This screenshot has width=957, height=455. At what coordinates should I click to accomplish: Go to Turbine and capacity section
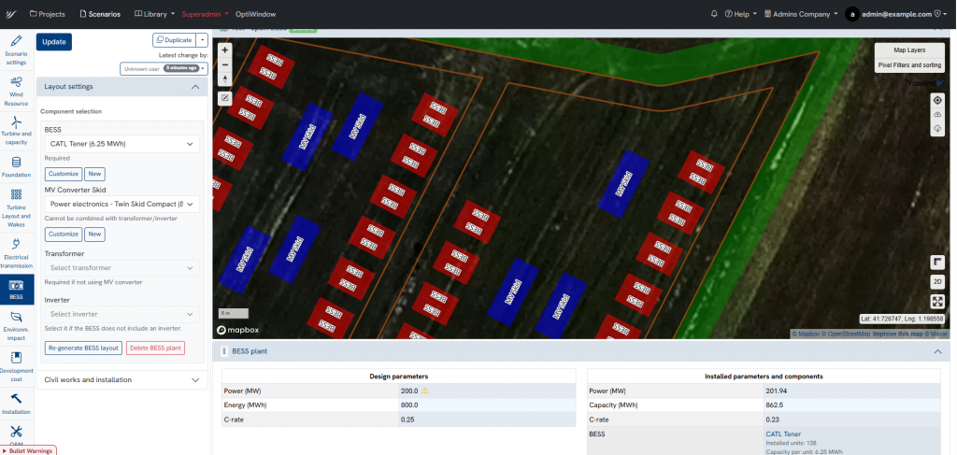point(17,129)
